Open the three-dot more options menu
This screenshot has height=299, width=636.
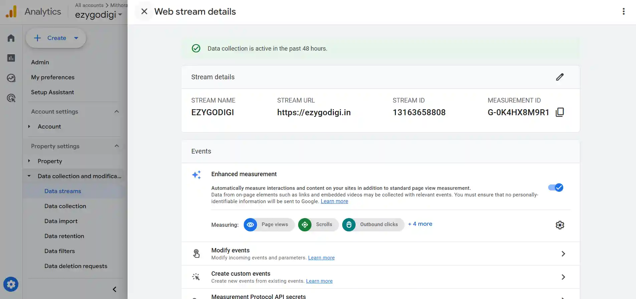pos(623,11)
